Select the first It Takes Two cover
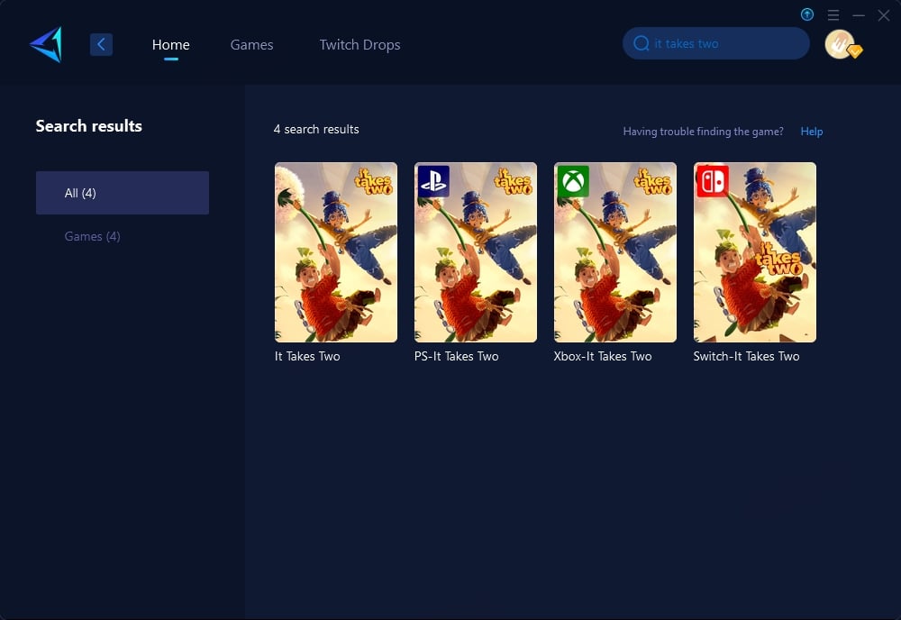 coord(336,252)
